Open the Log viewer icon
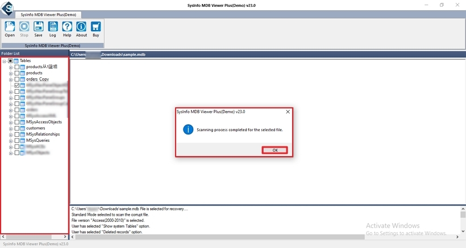The width and height of the screenshot is (466, 248). tap(53, 29)
